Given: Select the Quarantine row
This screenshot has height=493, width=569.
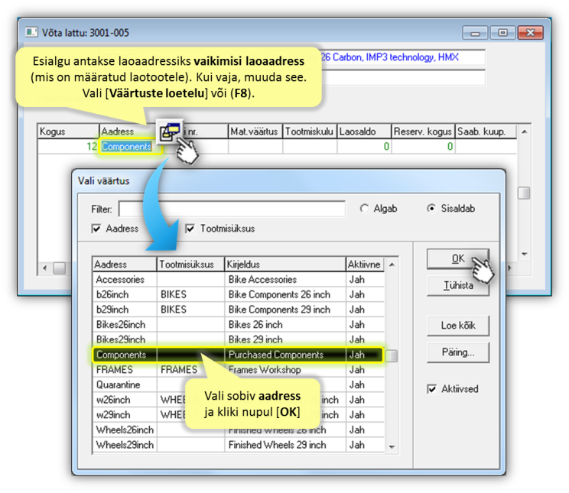Looking at the screenshot, I should point(239,385).
